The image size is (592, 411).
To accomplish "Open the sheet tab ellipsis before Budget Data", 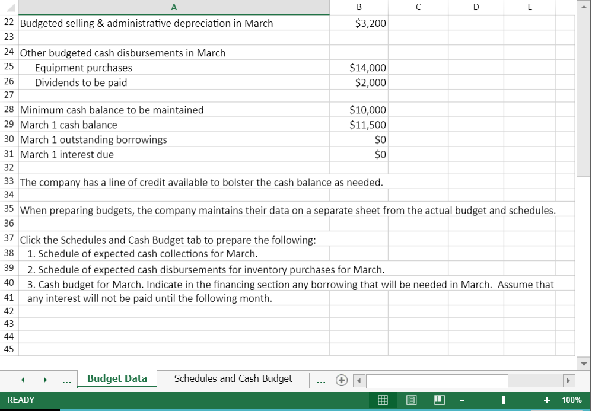I will point(66,380).
